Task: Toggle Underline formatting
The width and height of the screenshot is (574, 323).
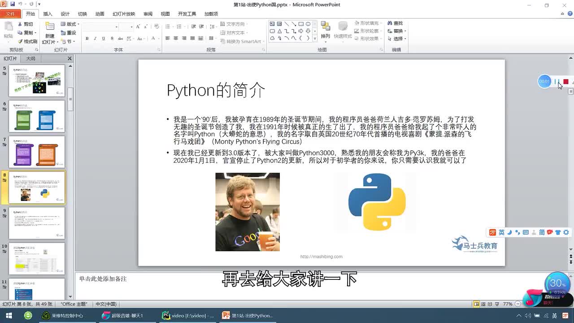Action: (x=103, y=39)
